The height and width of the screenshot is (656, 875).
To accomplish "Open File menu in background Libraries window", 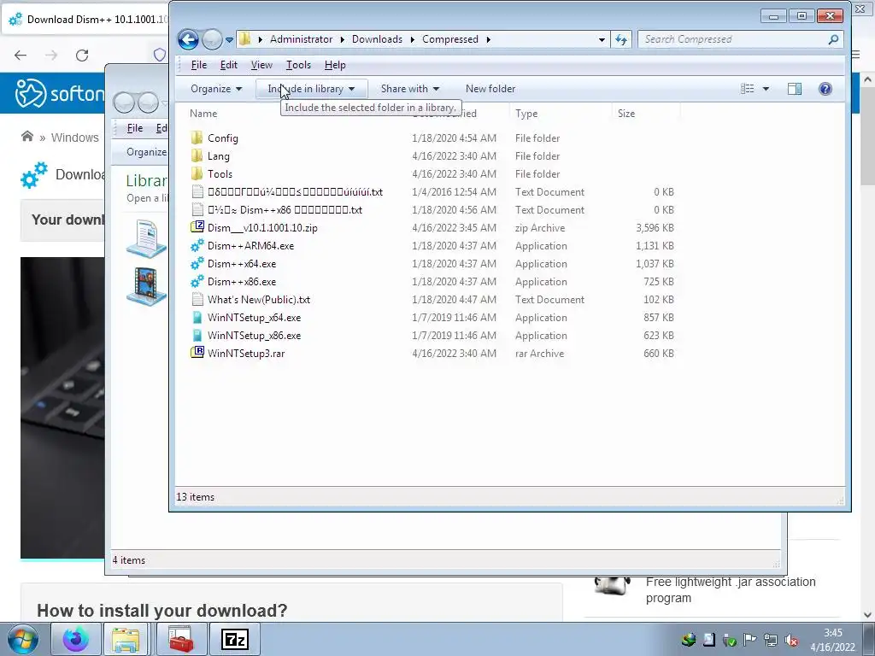I will 134,128.
